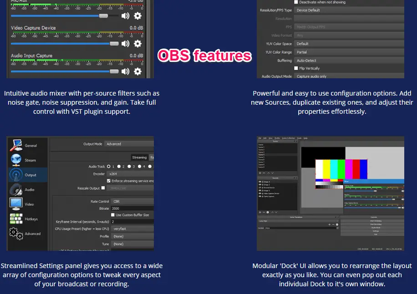Open the Advanced settings category

tap(28, 233)
